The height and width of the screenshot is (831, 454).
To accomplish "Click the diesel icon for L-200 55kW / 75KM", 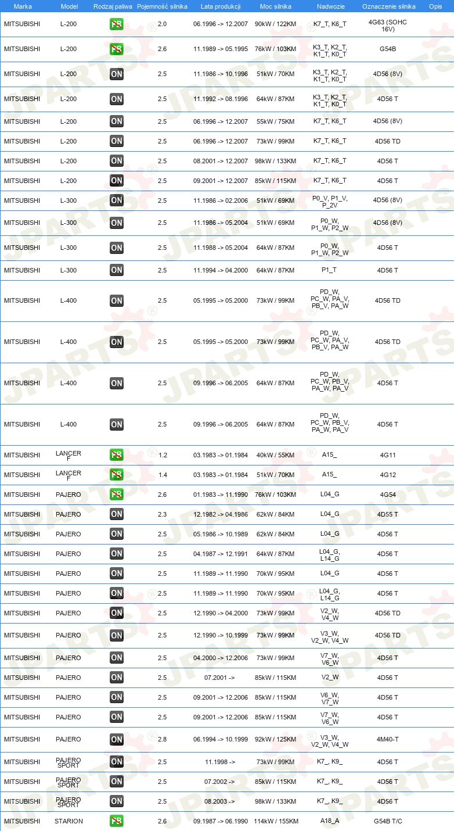I will click(x=117, y=121).
